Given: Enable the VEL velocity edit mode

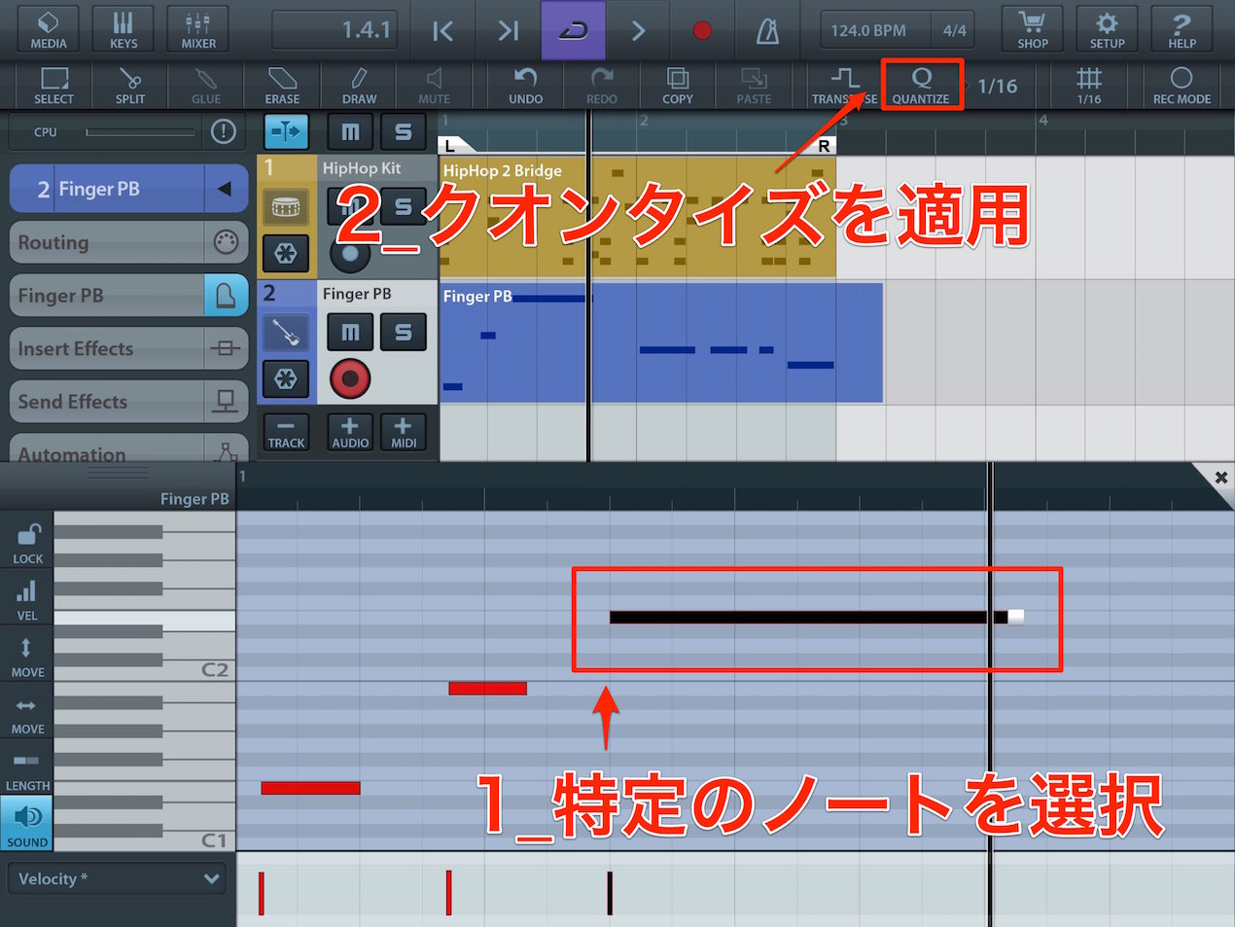Looking at the screenshot, I should point(27,600).
